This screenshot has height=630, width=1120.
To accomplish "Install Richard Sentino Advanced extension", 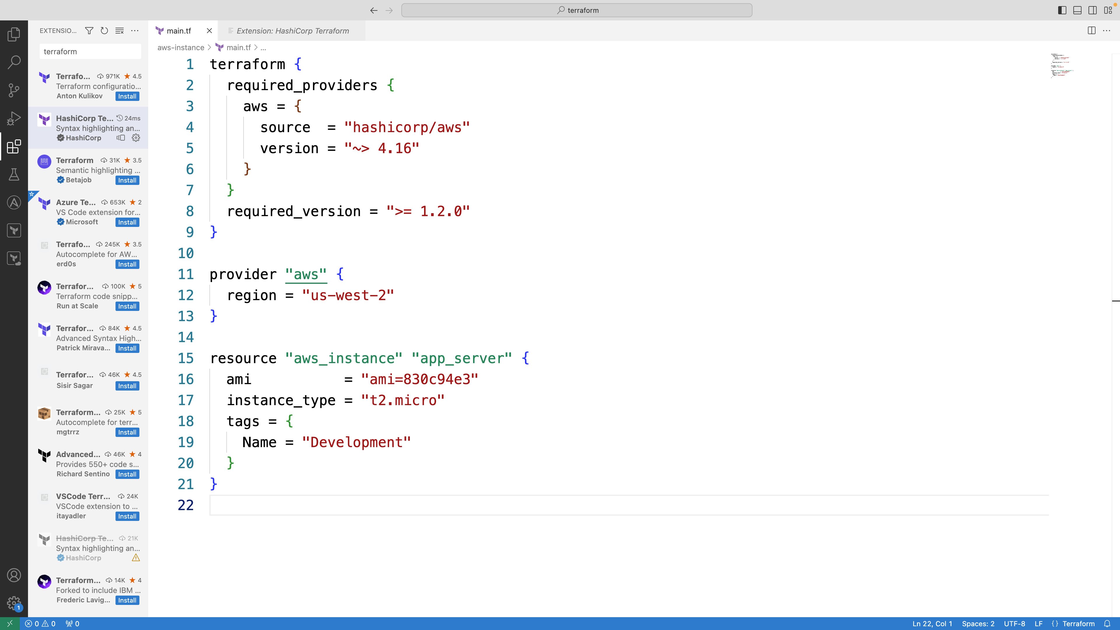I will tap(127, 474).
